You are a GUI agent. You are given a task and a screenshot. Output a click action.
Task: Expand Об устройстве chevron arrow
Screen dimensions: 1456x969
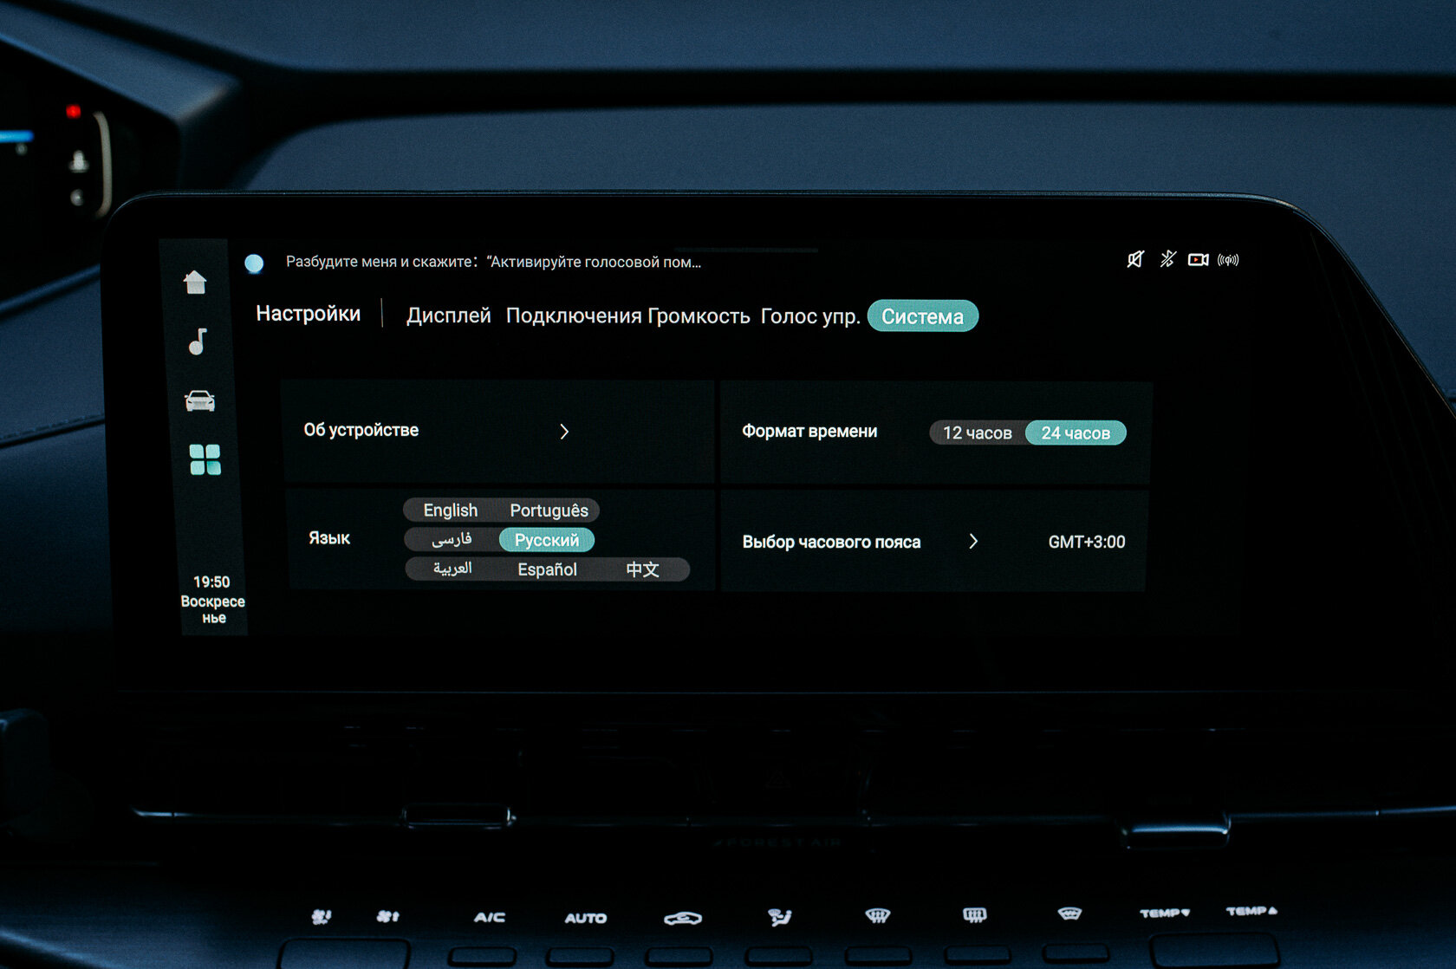tap(564, 432)
